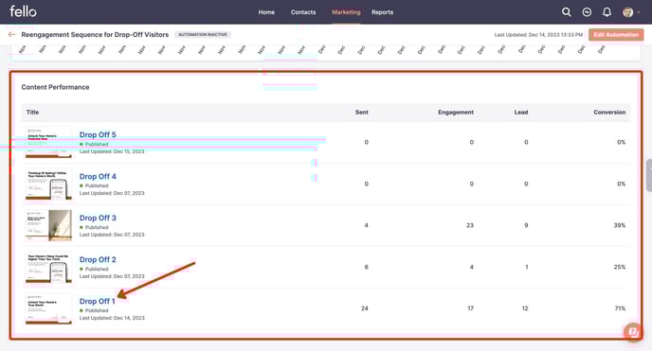Click Lead value 9 for Drop Off 3

[x=526, y=225]
